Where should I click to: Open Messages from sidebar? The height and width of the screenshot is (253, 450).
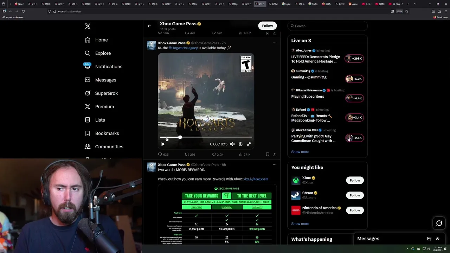[x=100, y=80]
